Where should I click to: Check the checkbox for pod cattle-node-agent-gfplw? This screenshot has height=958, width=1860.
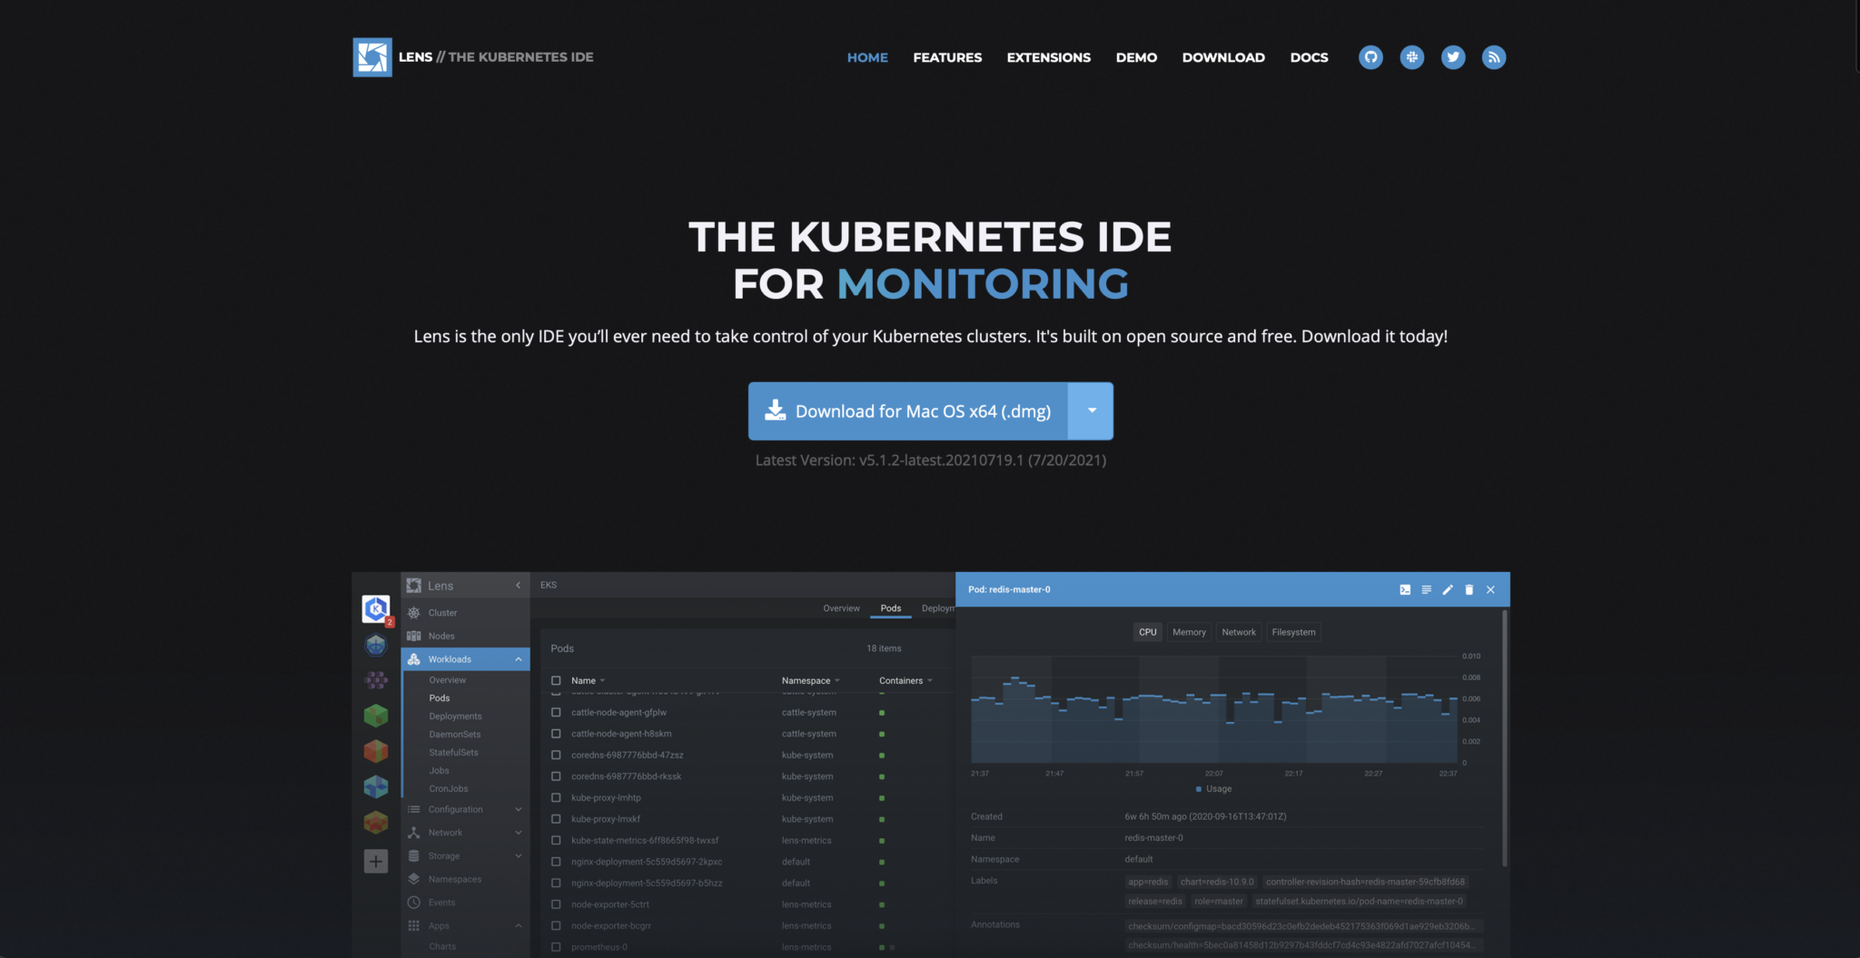point(555,712)
